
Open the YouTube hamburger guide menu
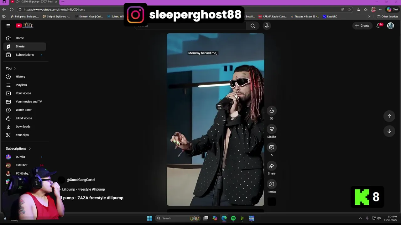8,26
